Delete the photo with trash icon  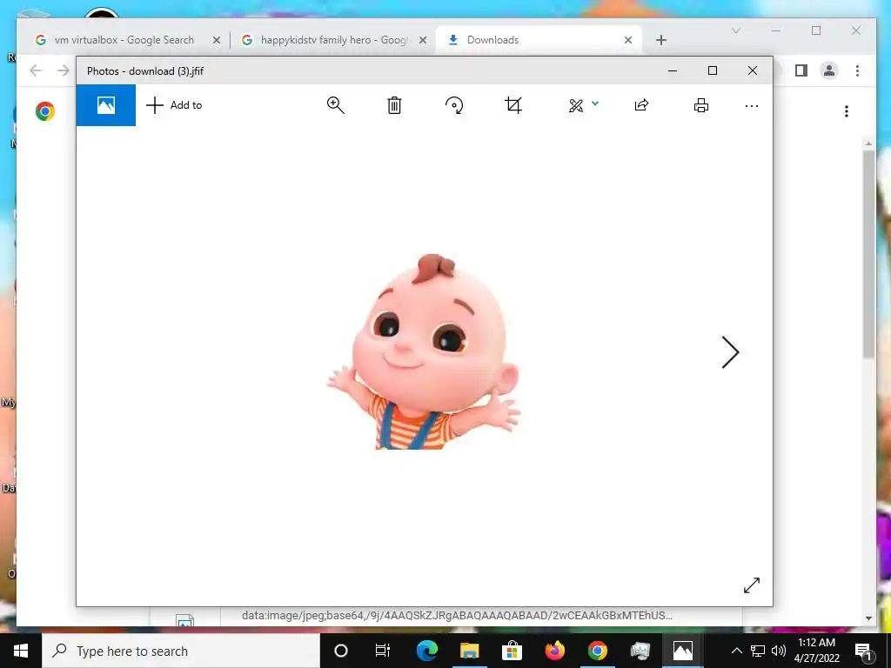(x=394, y=105)
